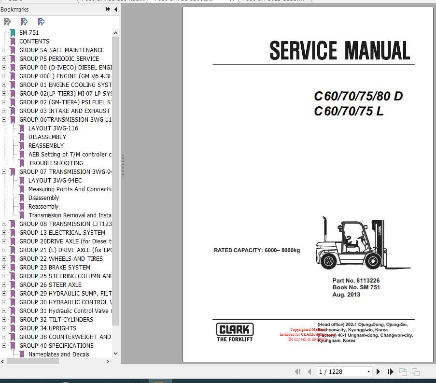Open TROUBLESHOOTING bookmark
Viewport: 436px width, 383px height.
[56, 163]
